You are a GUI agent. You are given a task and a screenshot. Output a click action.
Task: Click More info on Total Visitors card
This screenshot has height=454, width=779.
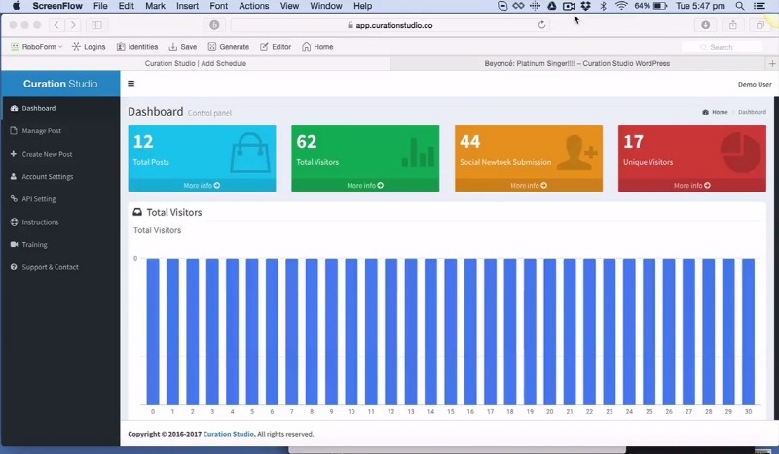coord(365,185)
